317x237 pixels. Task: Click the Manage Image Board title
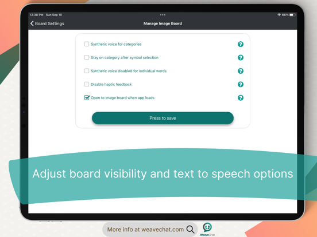[x=163, y=23]
